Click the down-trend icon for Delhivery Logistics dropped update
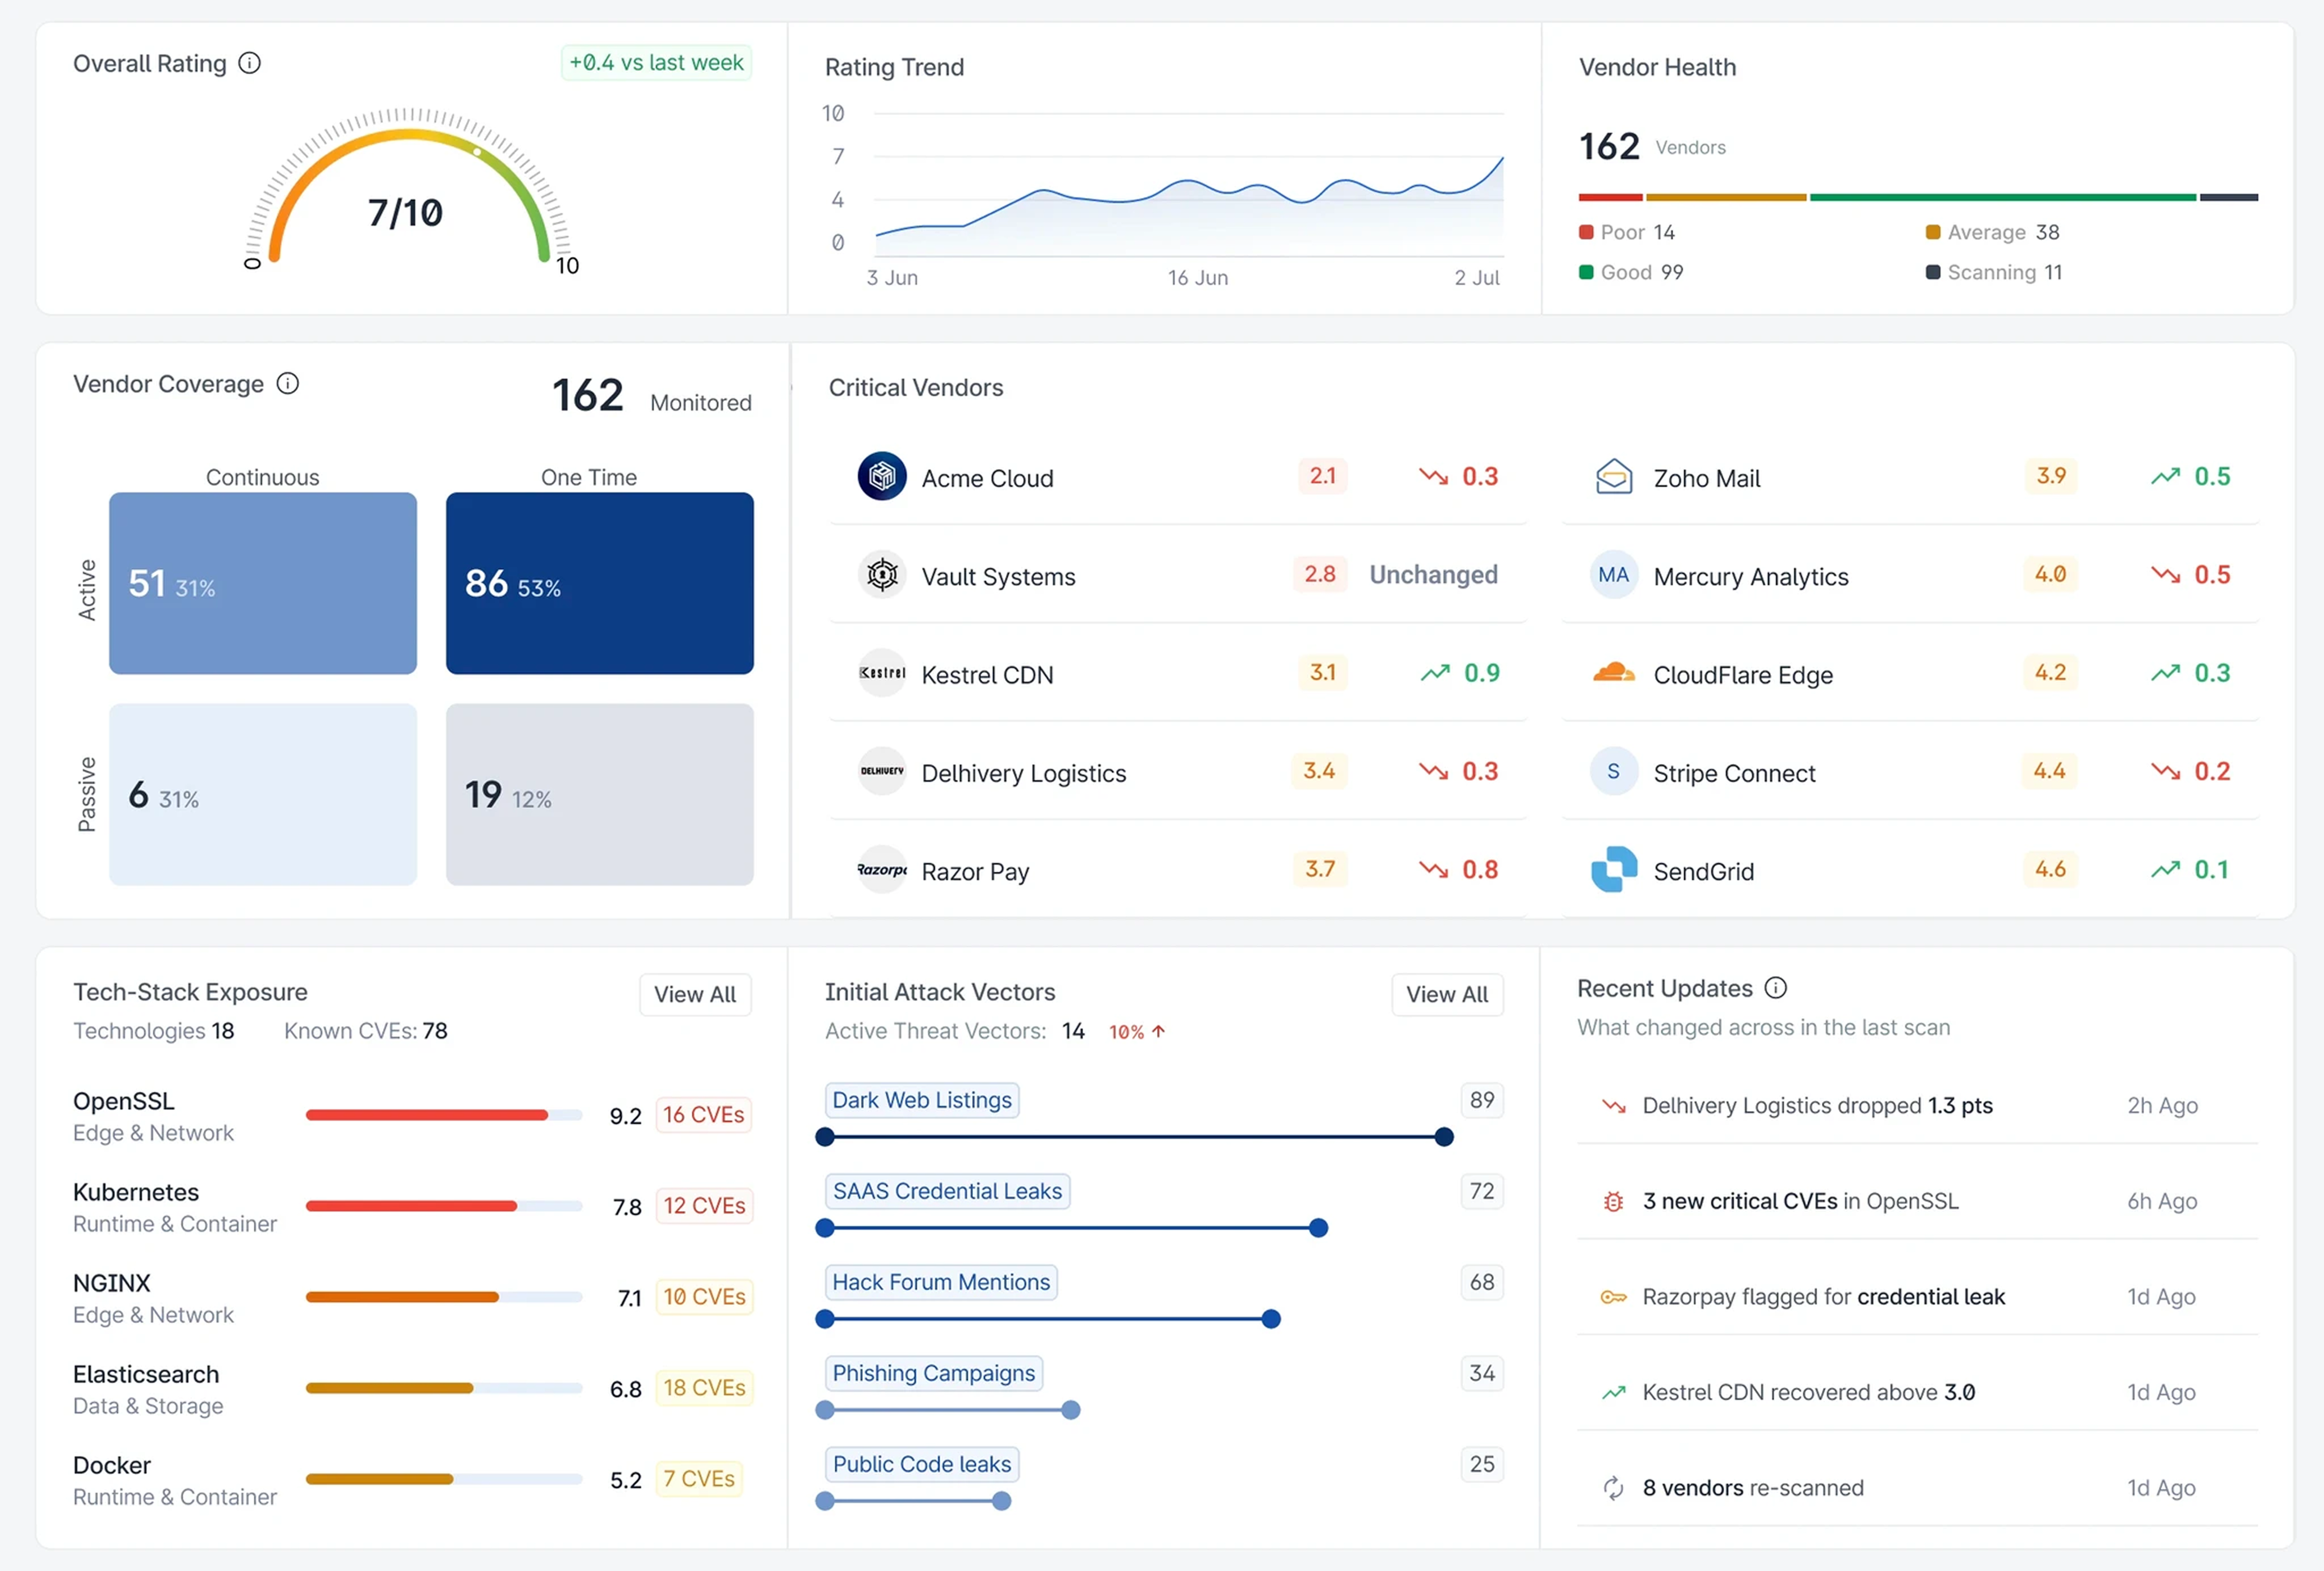 [1614, 1107]
